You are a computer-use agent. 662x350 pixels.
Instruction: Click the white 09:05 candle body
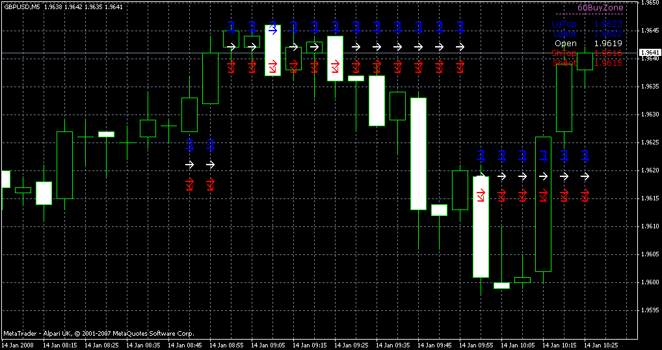272,50
